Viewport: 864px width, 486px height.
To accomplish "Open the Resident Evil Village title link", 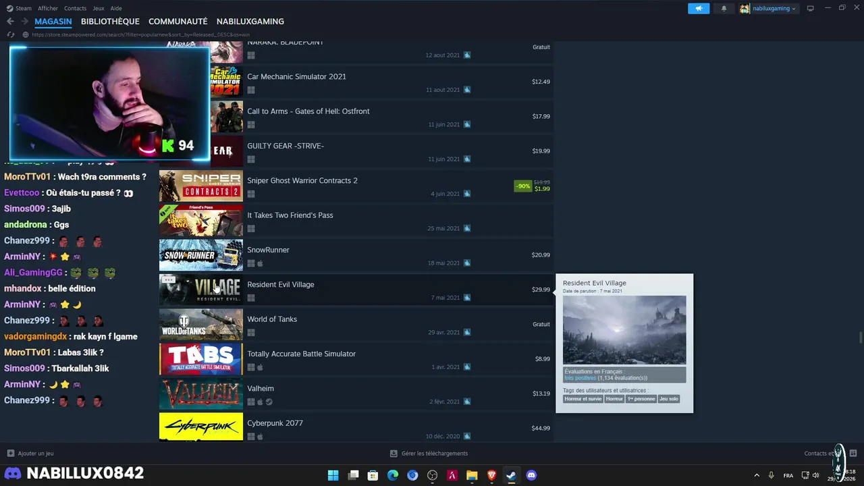I will pos(281,285).
